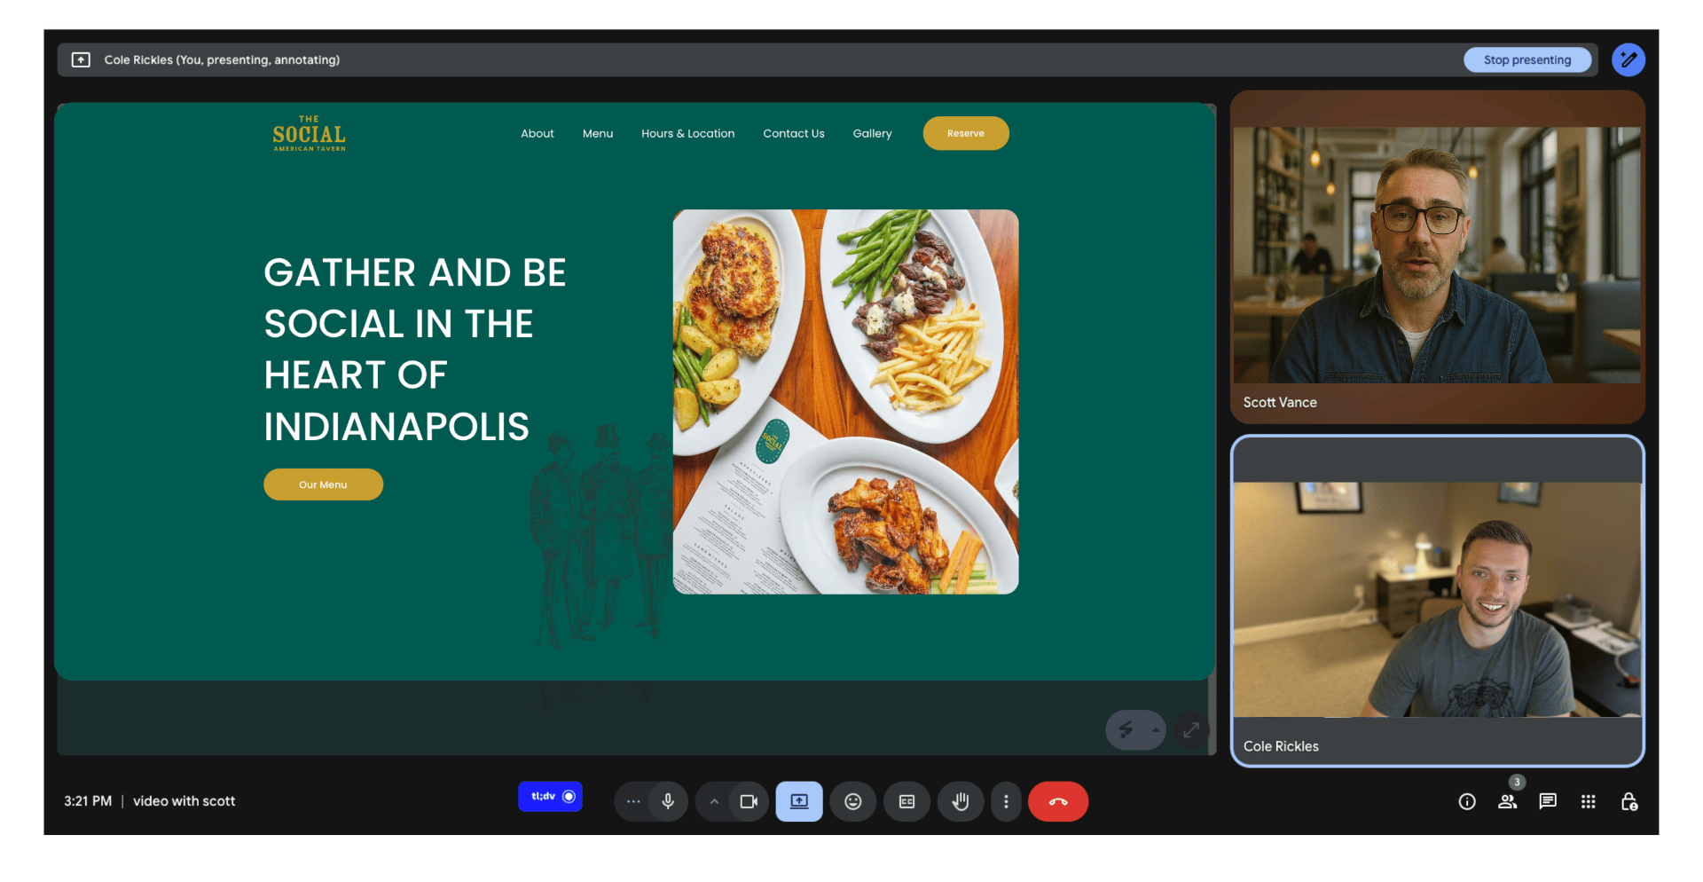The height and width of the screenshot is (882, 1703).
Task: Click the present screen button
Action: click(x=799, y=801)
